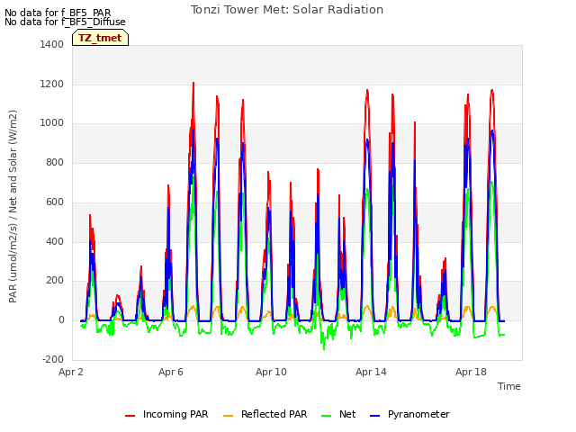
Task: Click the green Net legend swatch
Action: click(x=326, y=416)
